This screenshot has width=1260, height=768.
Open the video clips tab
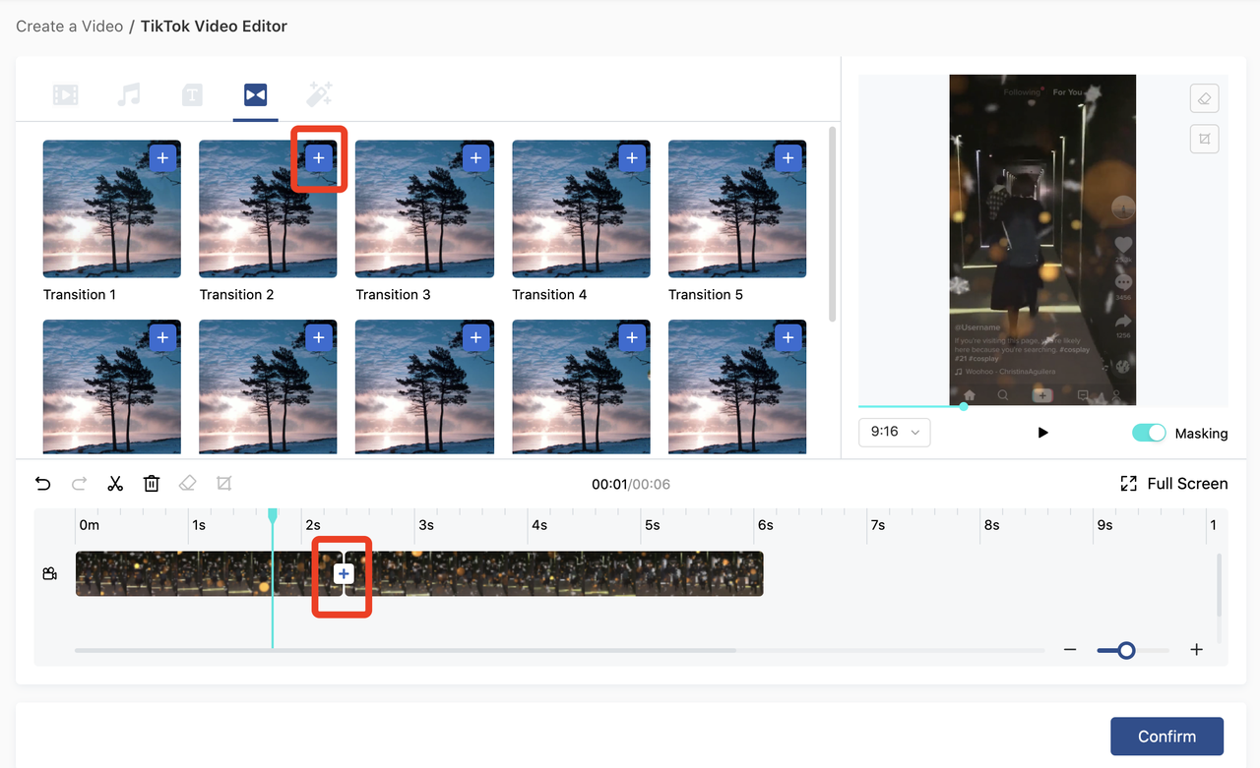66,94
